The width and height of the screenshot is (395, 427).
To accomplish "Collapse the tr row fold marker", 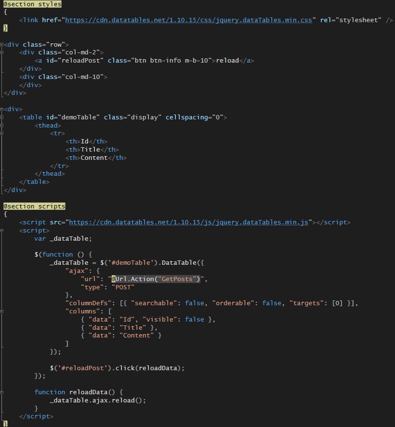I will tap(2, 133).
